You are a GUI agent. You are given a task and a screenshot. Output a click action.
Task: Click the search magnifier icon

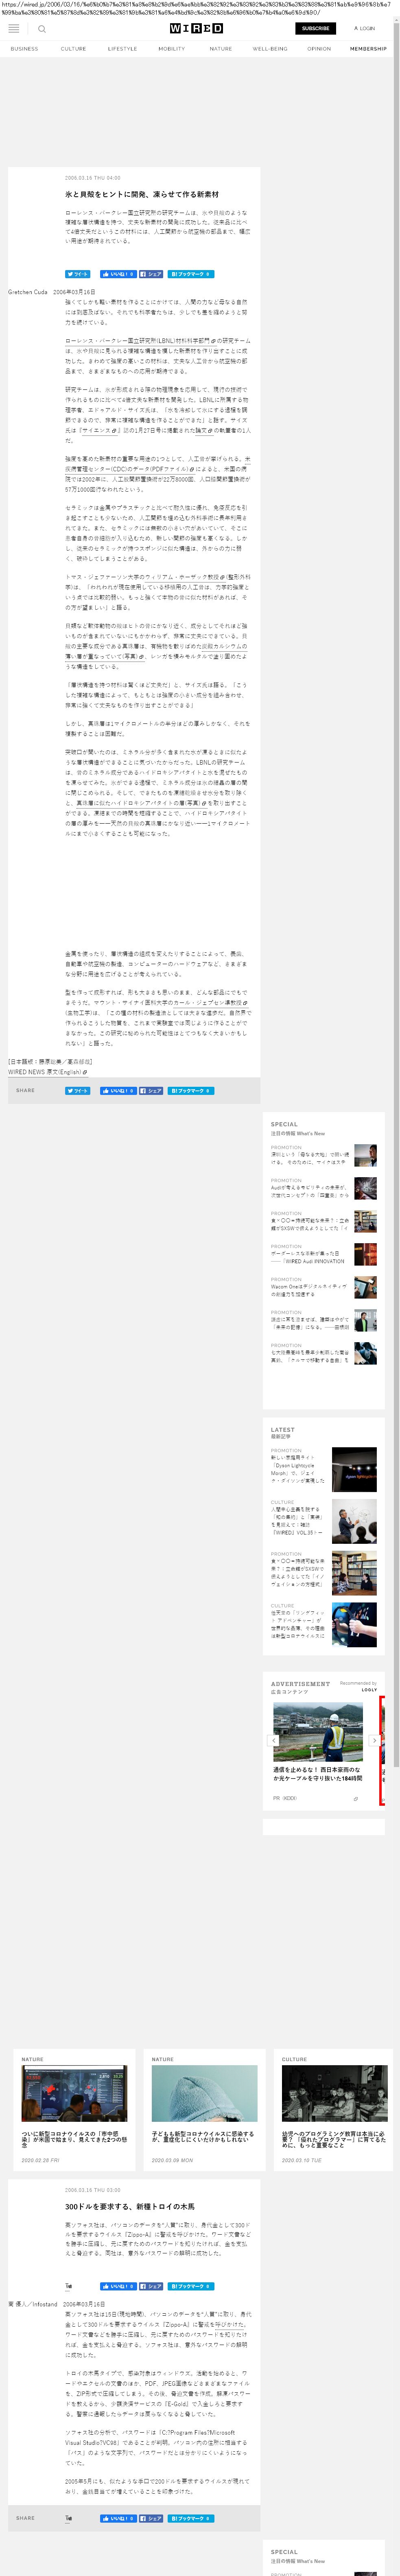(x=42, y=29)
